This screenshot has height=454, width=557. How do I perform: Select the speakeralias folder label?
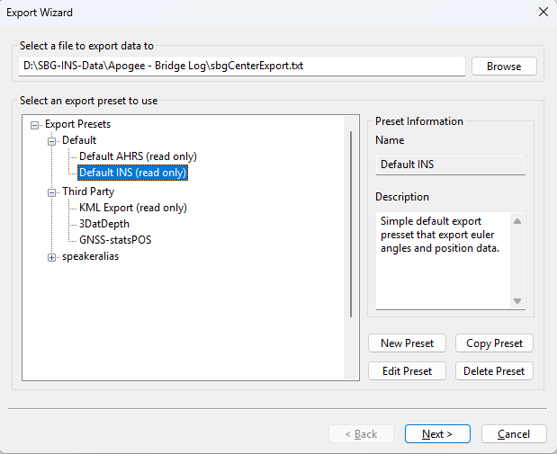tap(90, 257)
